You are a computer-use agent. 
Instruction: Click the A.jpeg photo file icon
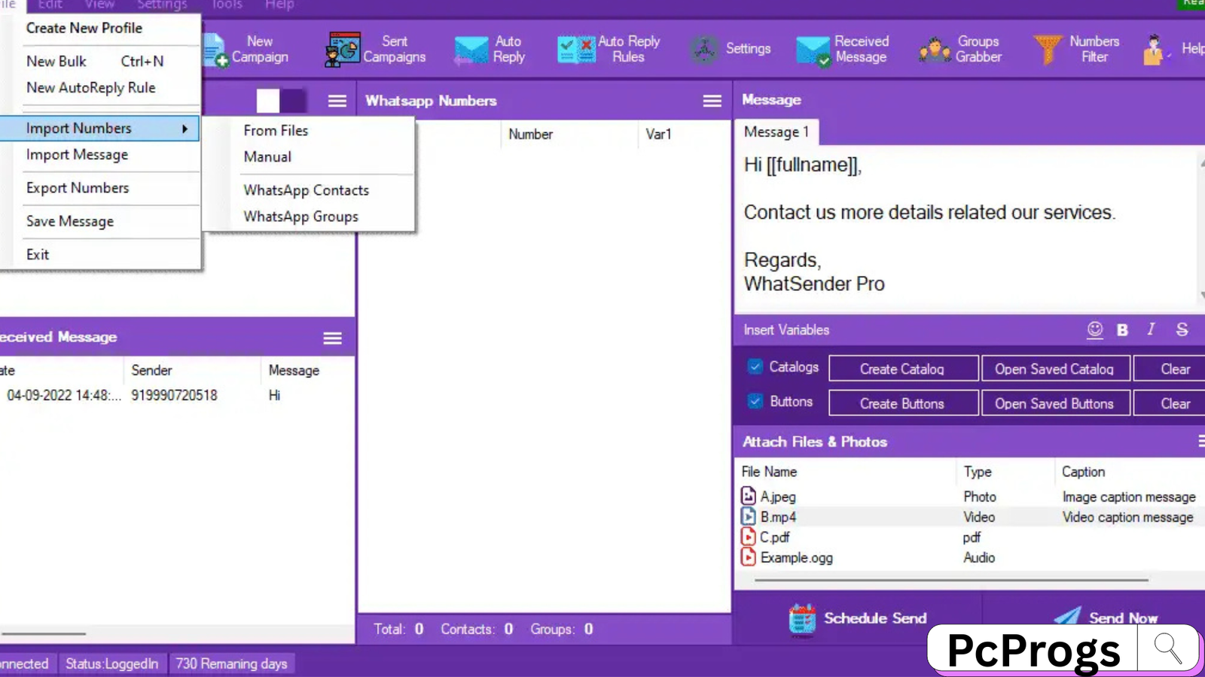pyautogui.click(x=748, y=496)
